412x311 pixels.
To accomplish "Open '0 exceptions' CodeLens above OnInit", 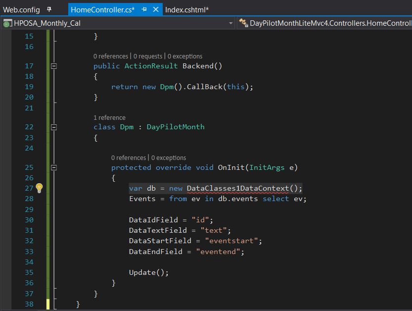I will point(169,158).
